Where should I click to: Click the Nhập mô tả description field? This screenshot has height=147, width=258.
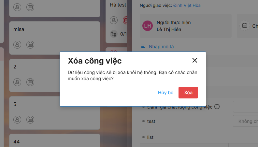(161, 47)
